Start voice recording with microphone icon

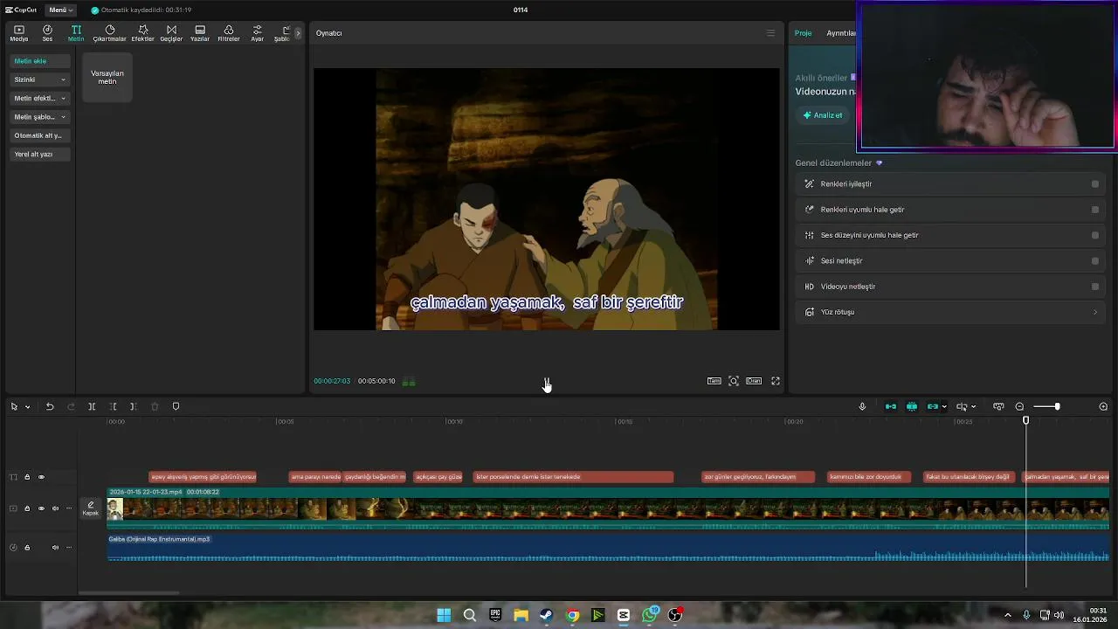[862, 406]
